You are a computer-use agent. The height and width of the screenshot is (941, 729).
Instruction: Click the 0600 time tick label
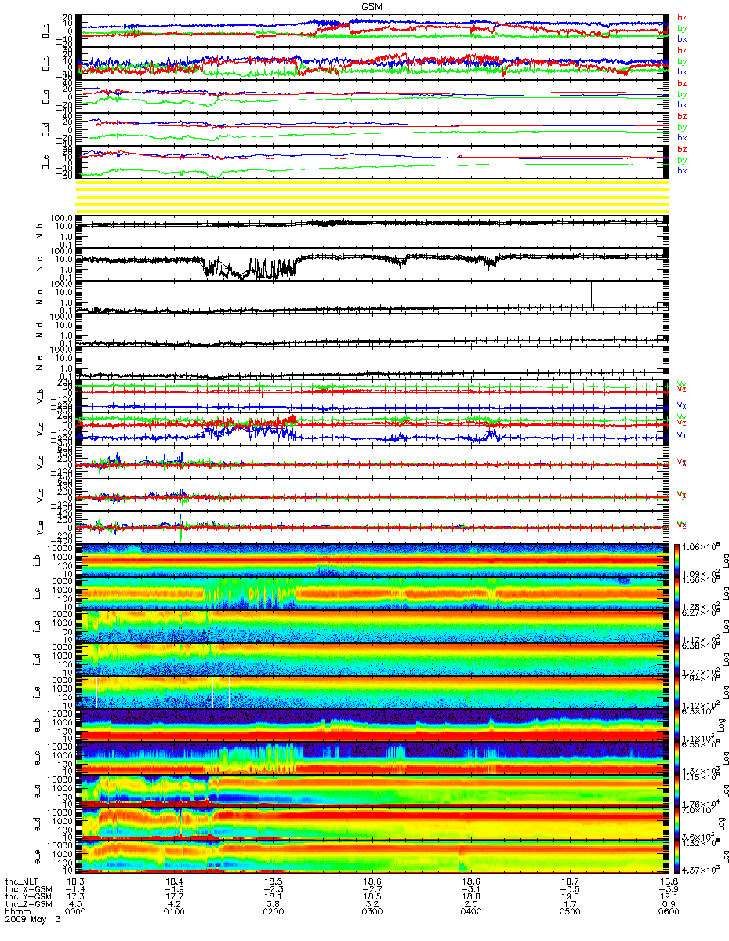[x=668, y=911]
